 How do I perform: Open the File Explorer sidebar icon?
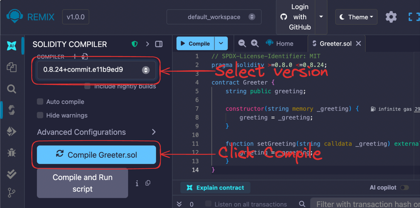click(x=11, y=67)
